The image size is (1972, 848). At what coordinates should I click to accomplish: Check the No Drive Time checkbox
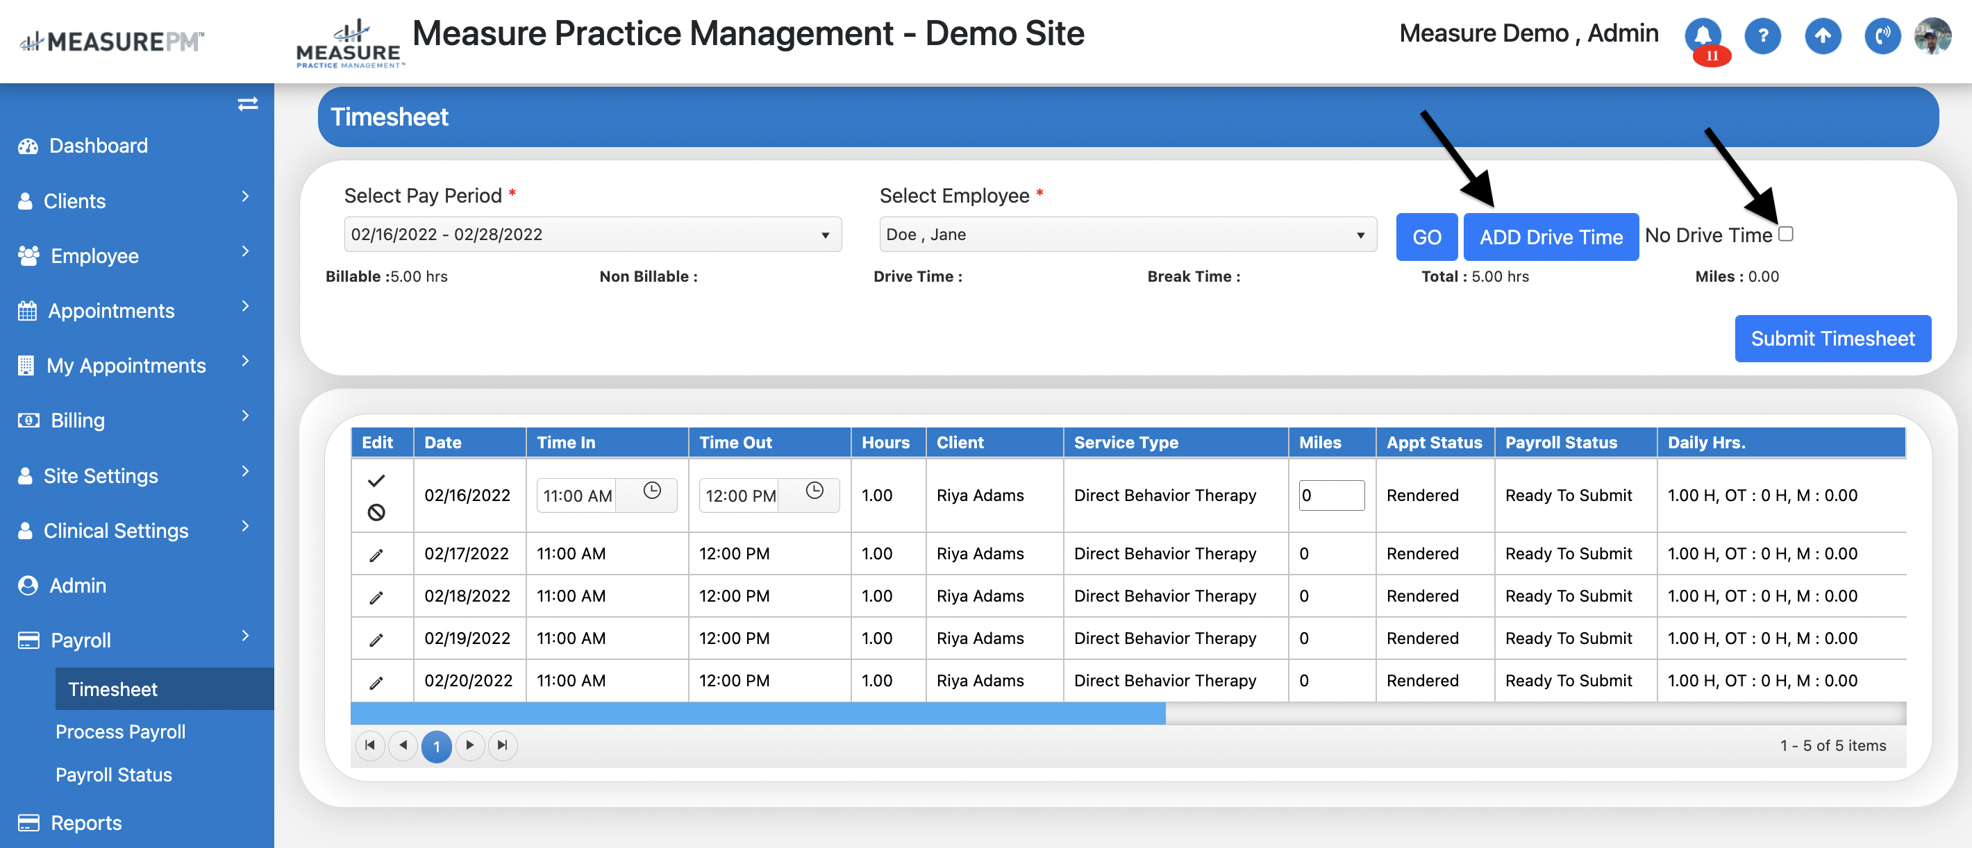(x=1786, y=234)
